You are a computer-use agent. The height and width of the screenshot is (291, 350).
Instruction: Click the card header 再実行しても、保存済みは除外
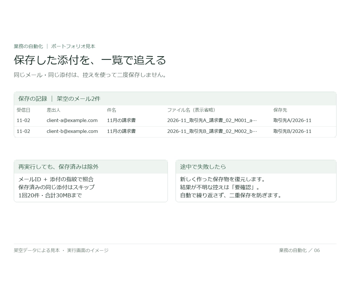click(x=59, y=167)
